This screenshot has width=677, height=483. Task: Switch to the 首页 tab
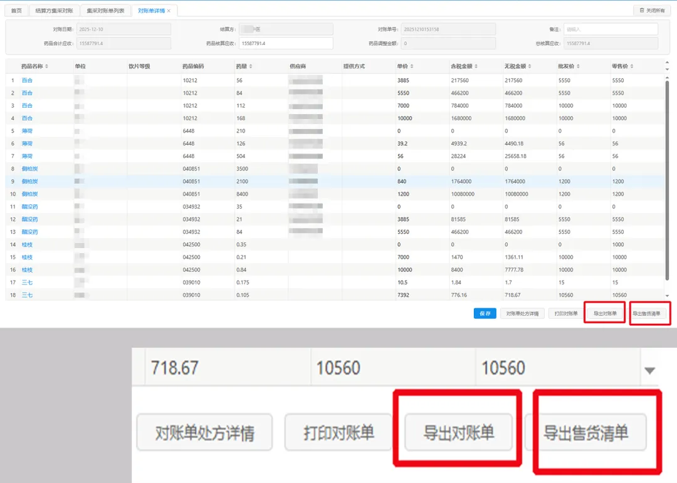point(16,11)
